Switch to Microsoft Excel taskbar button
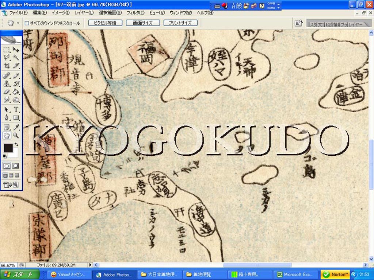This screenshot has height=280, width=374. tap(295, 275)
